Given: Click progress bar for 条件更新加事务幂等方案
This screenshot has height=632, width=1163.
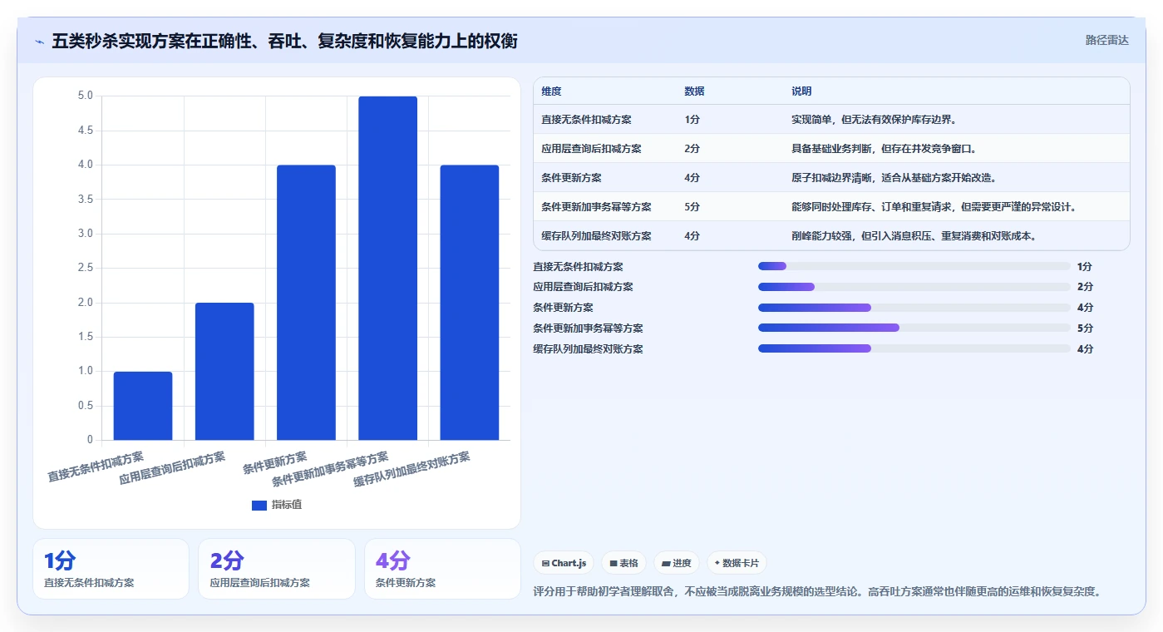Looking at the screenshot, I should click(x=914, y=328).
